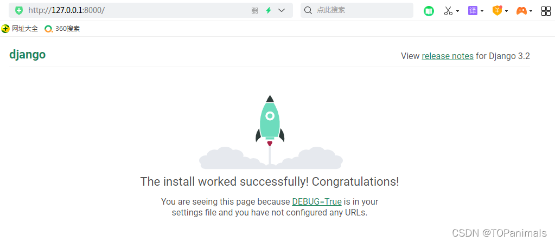The width and height of the screenshot is (555, 242).
Task: Follow the DEBUG=True link
Action: coord(317,202)
